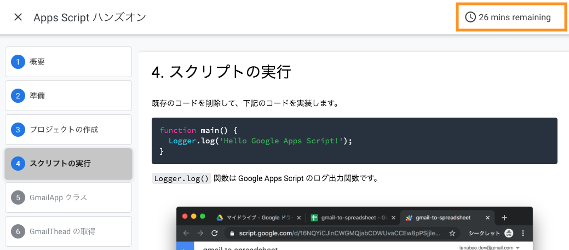Open step 1 概要

coord(68,62)
